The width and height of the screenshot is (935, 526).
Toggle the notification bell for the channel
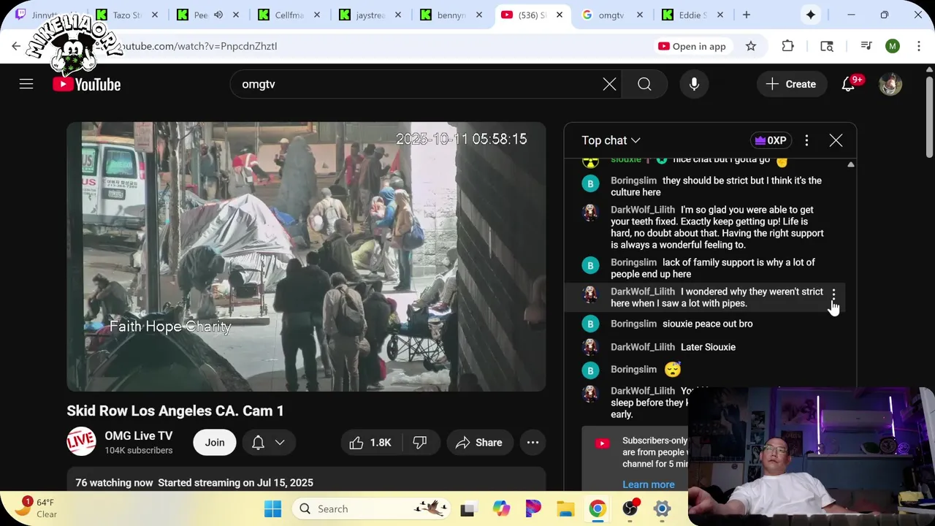click(x=258, y=442)
